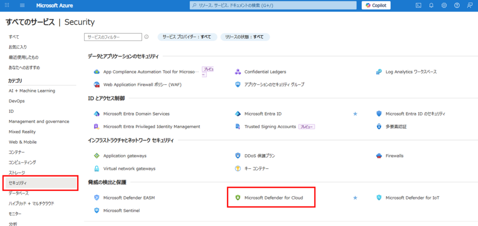Open the portal settings gear
Screen dimensions: 478x226
[x=444, y=5]
